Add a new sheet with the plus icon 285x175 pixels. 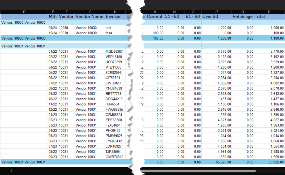pos(12,171)
